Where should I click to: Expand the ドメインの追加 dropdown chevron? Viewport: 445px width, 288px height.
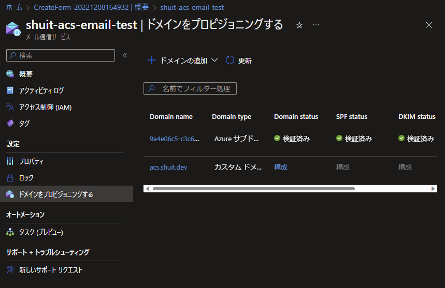[214, 60]
